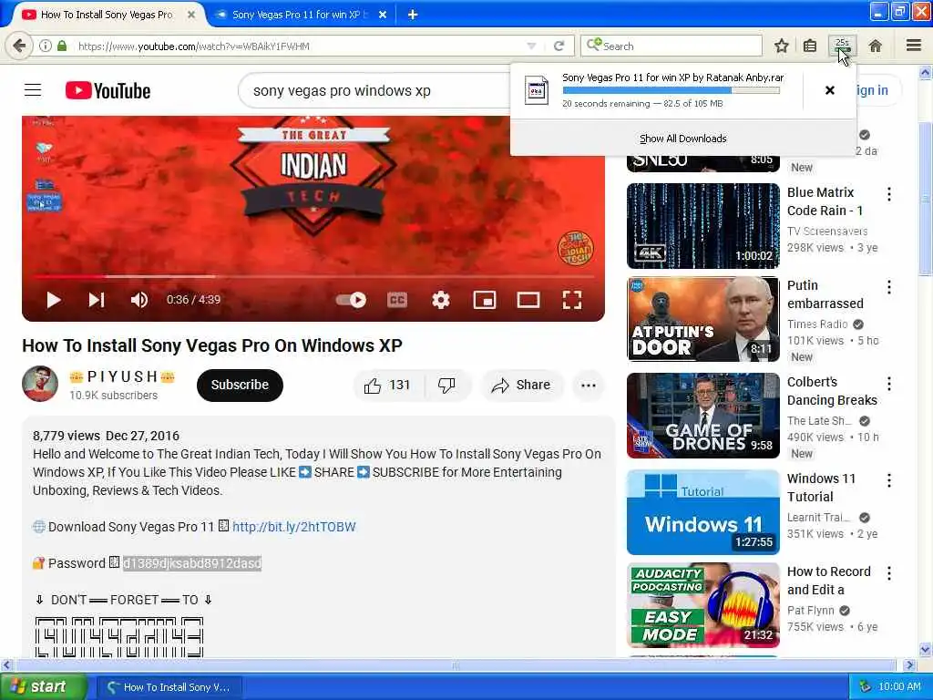
Task: Go to the browser home page
Action: pyautogui.click(x=875, y=46)
